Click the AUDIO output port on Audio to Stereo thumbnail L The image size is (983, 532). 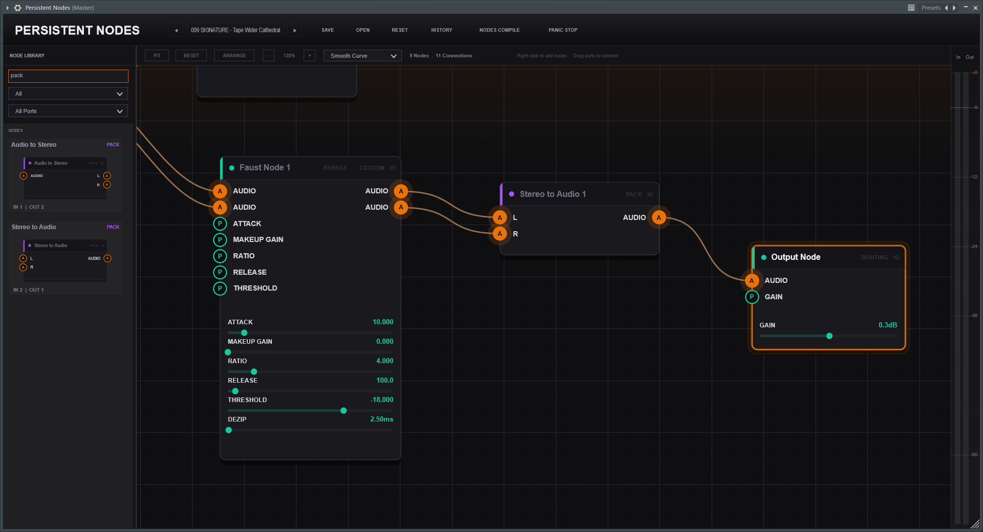[107, 176]
